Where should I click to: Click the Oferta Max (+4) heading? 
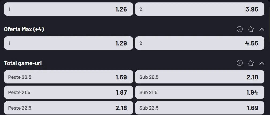click(x=24, y=29)
